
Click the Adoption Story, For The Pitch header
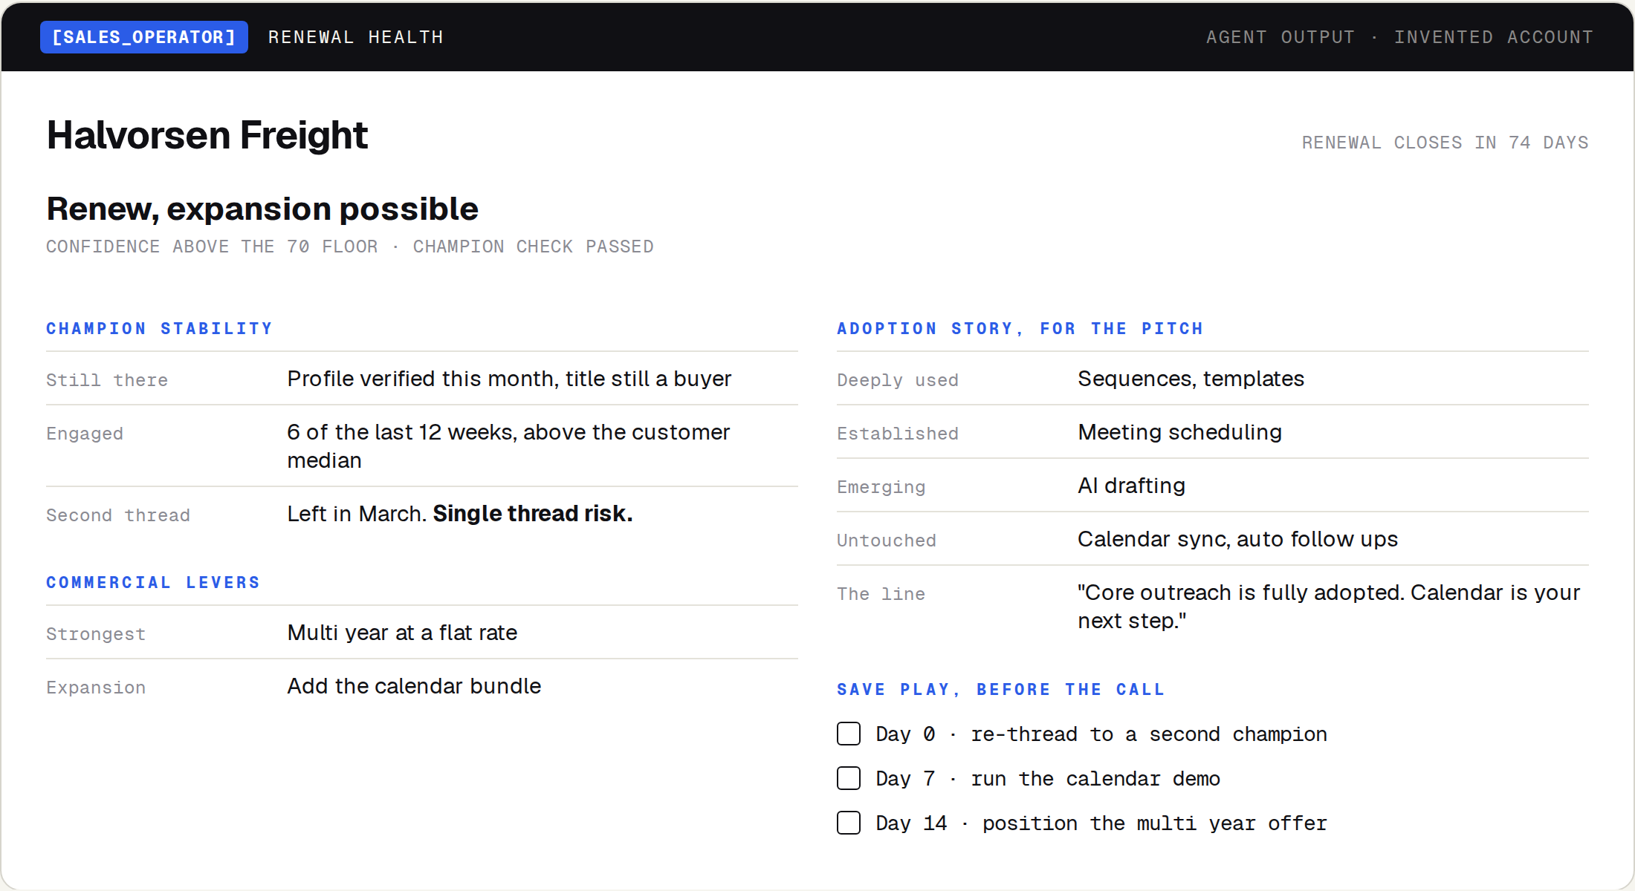[x=1020, y=328]
